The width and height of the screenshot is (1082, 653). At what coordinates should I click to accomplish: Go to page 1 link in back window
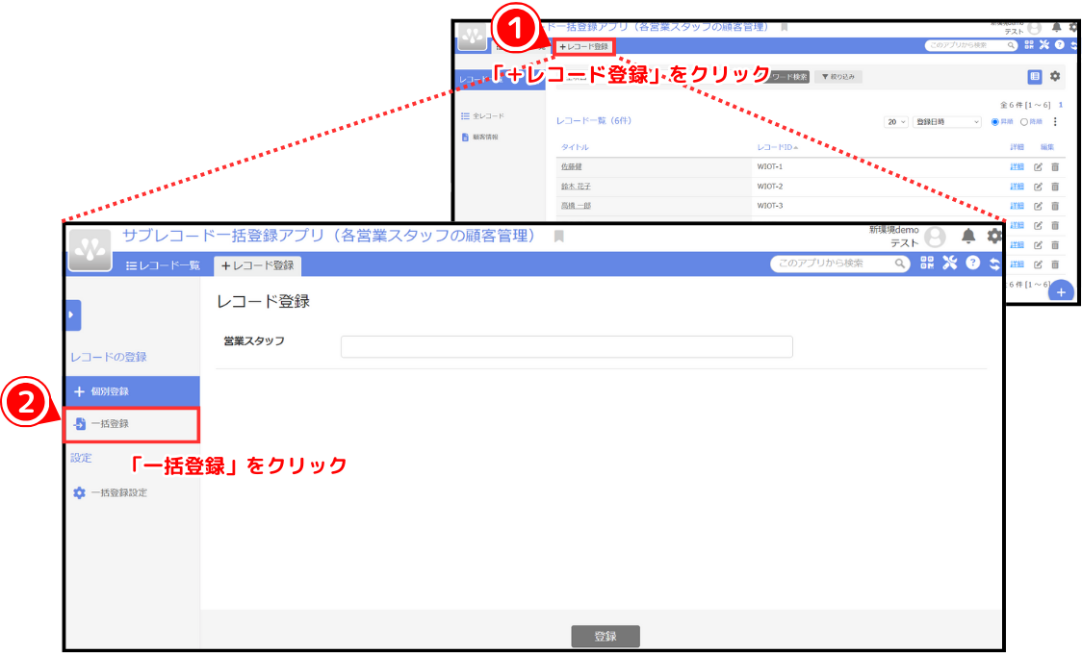pyautogui.click(x=1061, y=105)
